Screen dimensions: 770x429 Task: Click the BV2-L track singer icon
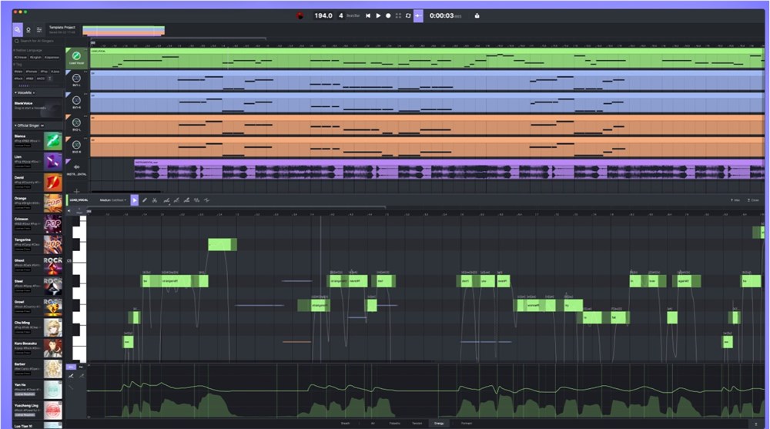click(x=76, y=122)
